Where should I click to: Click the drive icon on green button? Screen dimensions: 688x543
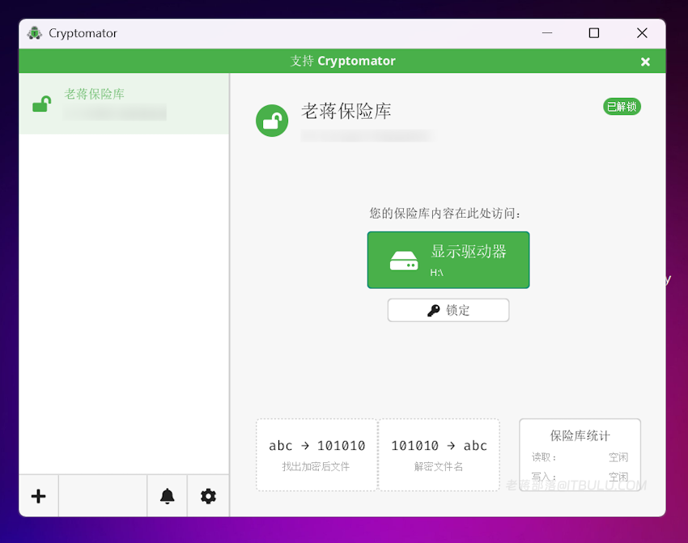tap(404, 261)
